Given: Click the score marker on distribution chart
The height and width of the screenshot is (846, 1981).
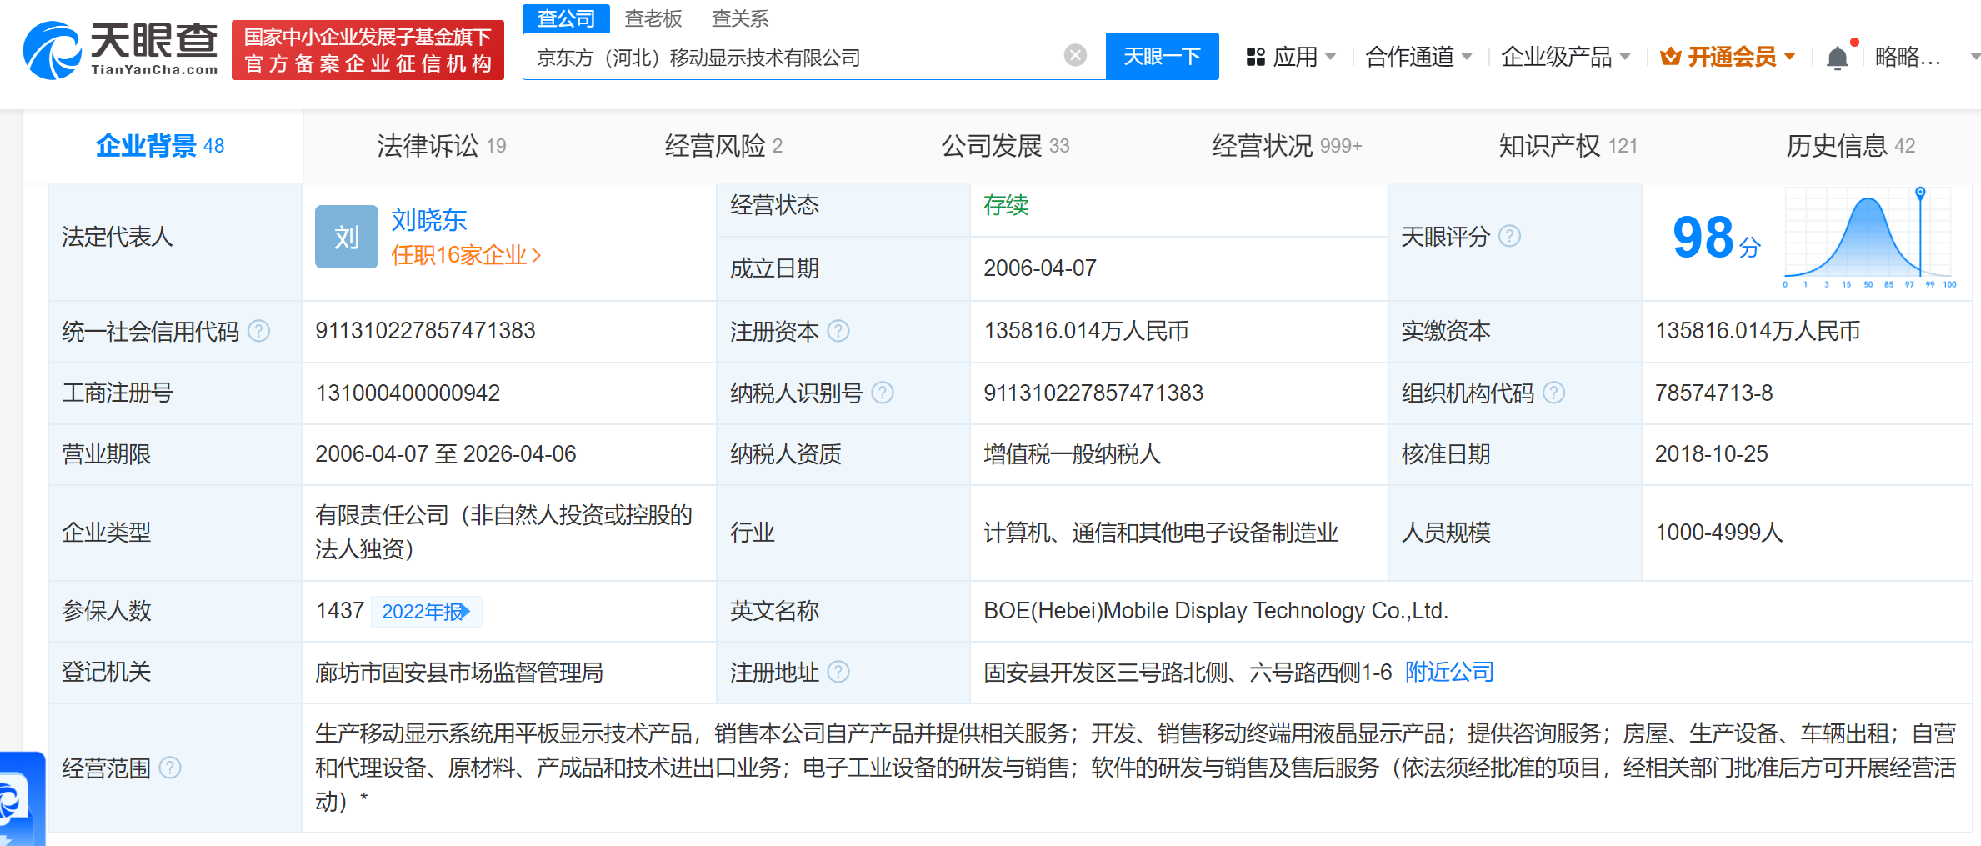Looking at the screenshot, I should point(1920,193).
